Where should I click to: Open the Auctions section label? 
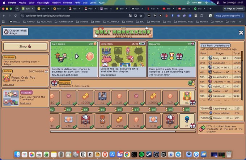click(9, 57)
